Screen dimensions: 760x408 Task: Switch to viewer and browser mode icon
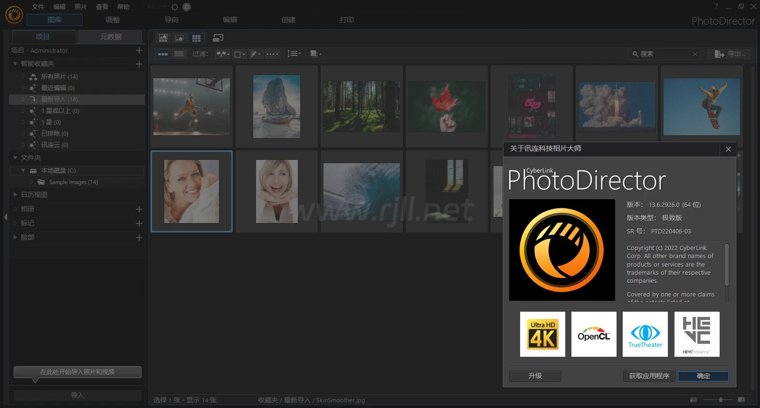[163, 38]
